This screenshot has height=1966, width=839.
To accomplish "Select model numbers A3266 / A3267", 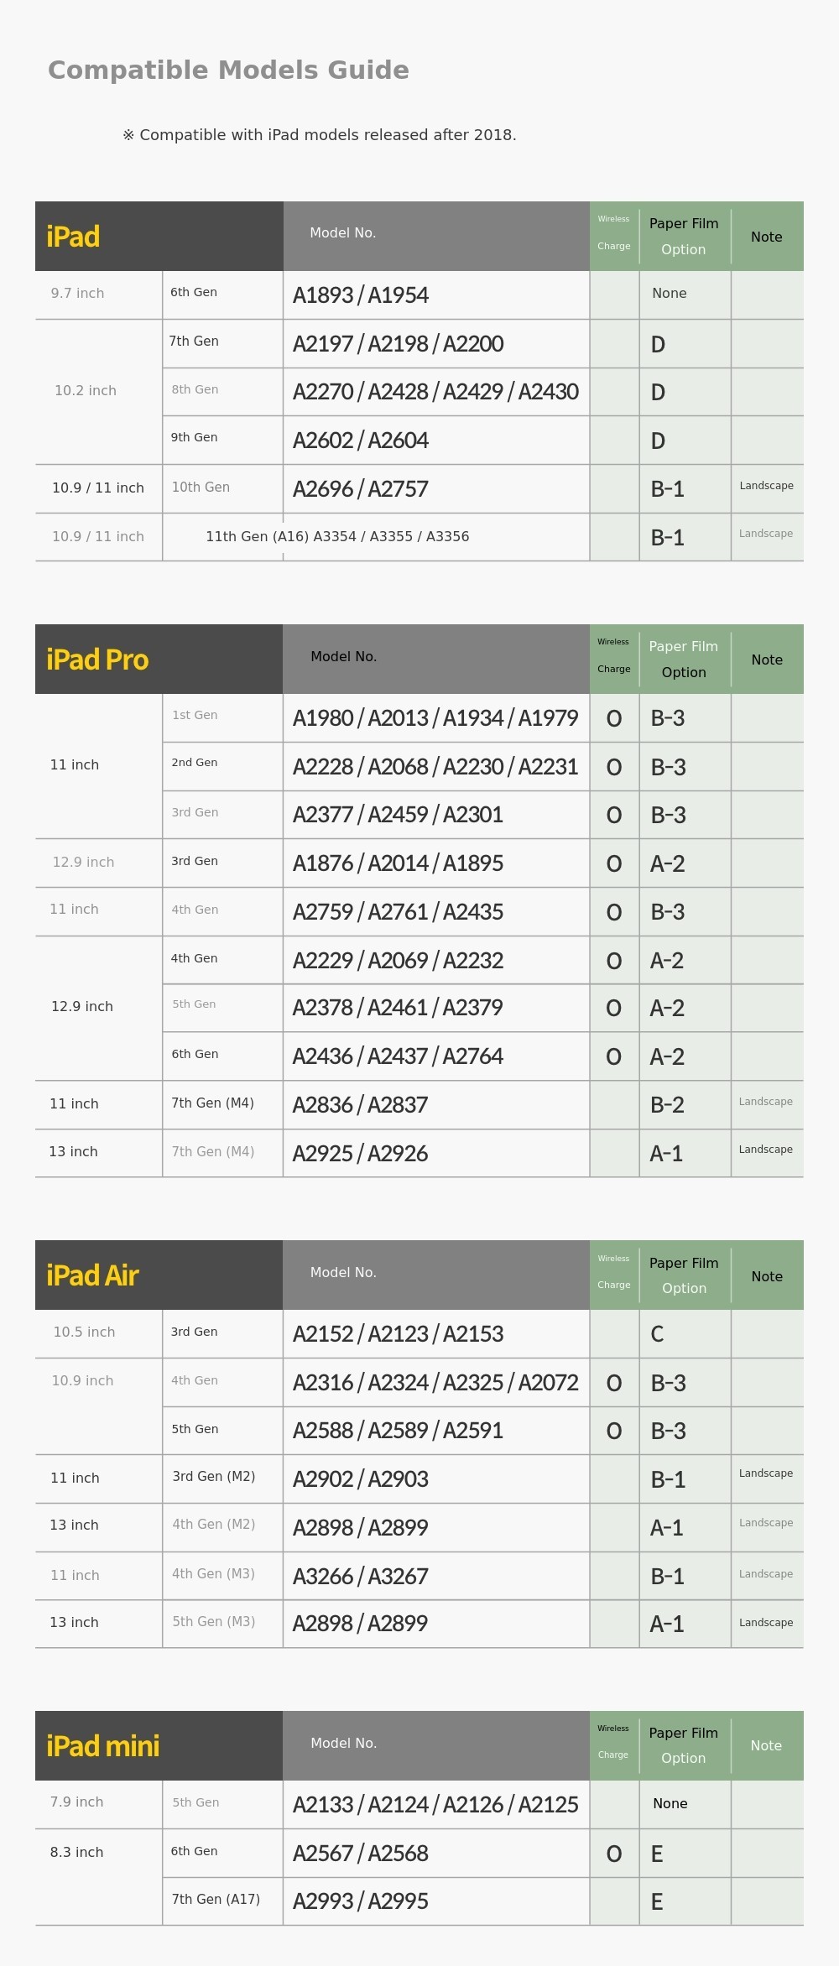I will pos(360,1577).
